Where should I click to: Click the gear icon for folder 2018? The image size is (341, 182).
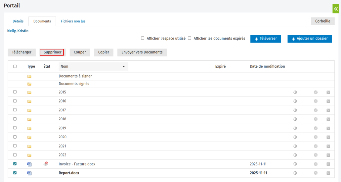click(316, 119)
